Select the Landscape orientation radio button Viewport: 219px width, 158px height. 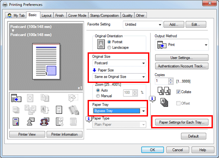tap(109, 48)
